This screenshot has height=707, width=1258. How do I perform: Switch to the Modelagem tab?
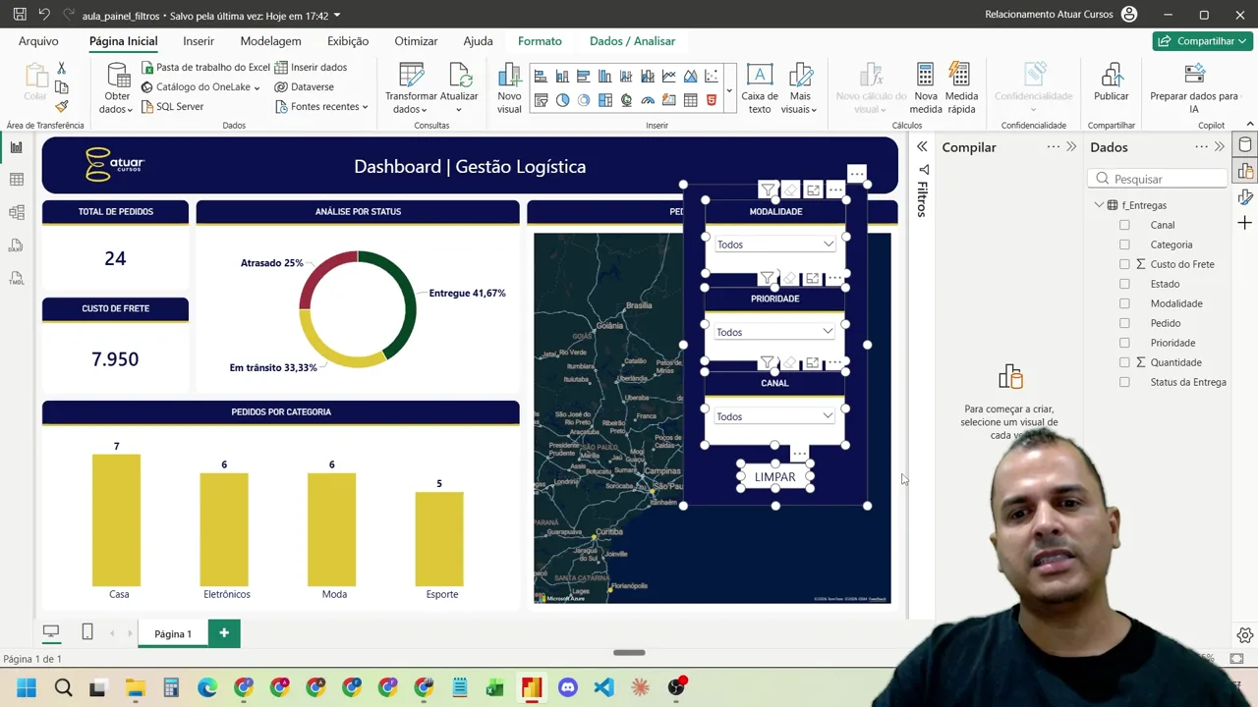pyautogui.click(x=270, y=41)
